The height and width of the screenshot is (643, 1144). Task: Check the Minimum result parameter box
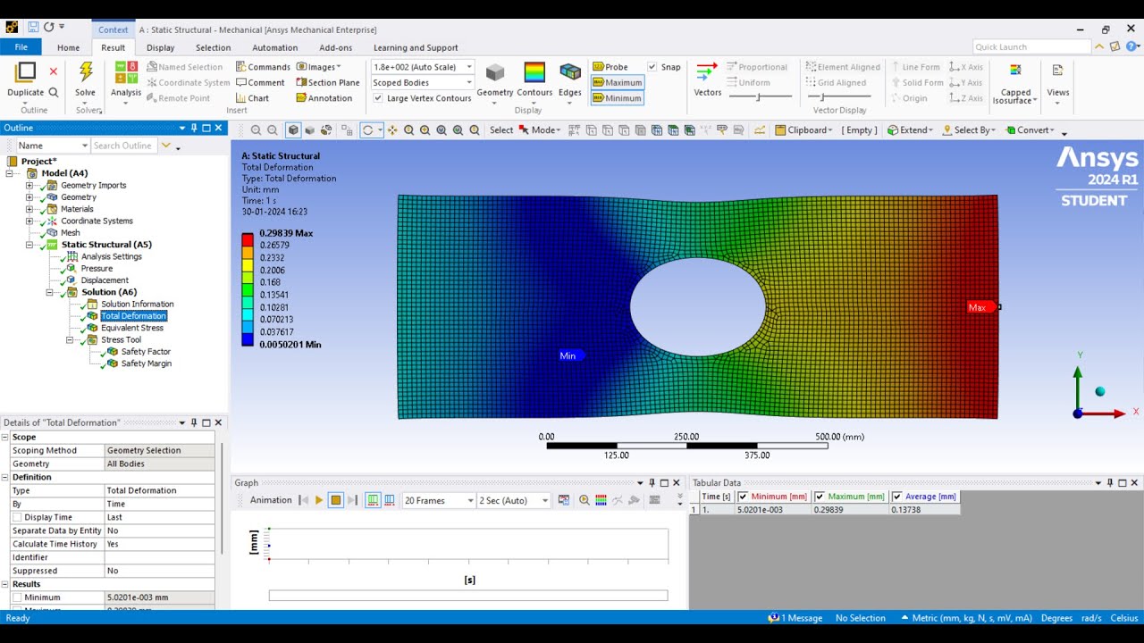[x=17, y=597]
